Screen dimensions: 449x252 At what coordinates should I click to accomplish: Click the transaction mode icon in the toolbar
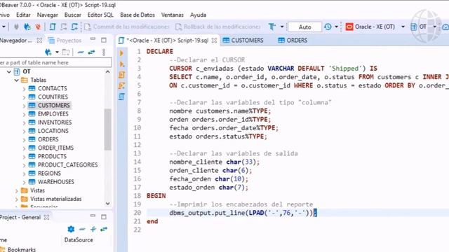(272, 27)
